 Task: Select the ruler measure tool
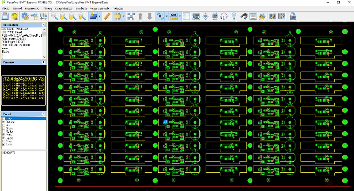(107, 16)
